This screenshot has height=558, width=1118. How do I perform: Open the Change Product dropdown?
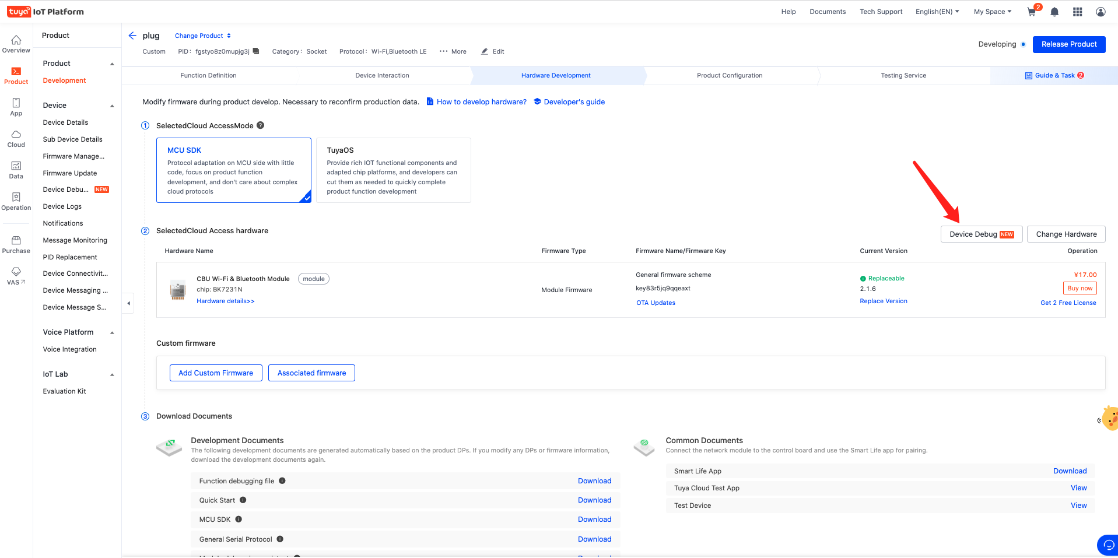click(x=203, y=36)
